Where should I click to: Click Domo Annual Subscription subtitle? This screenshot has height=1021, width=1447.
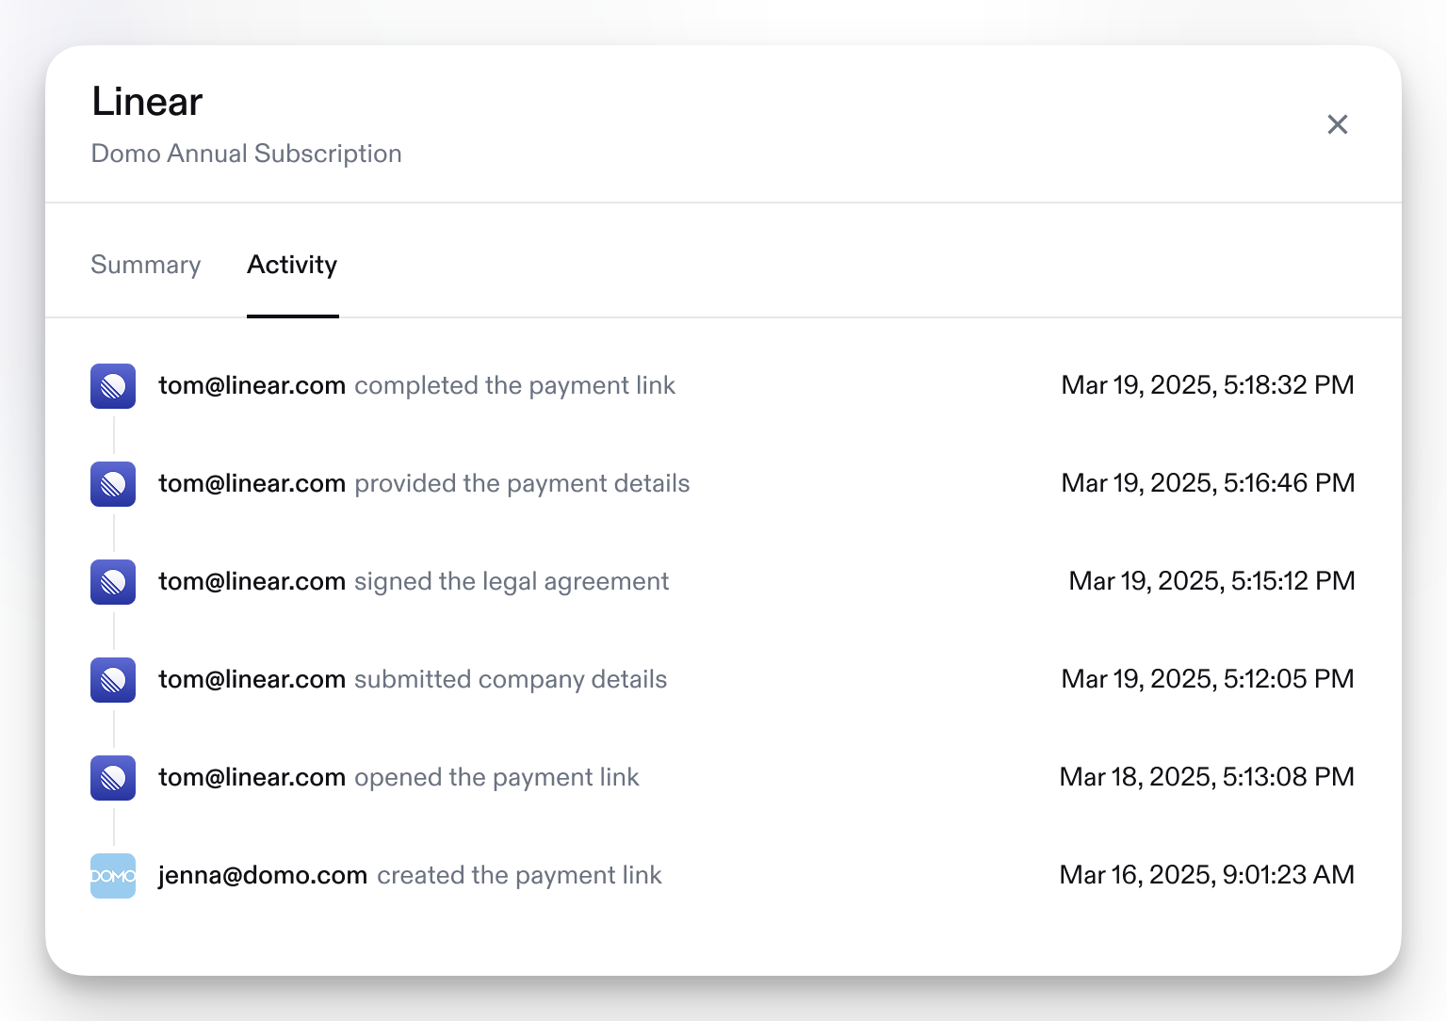click(247, 154)
